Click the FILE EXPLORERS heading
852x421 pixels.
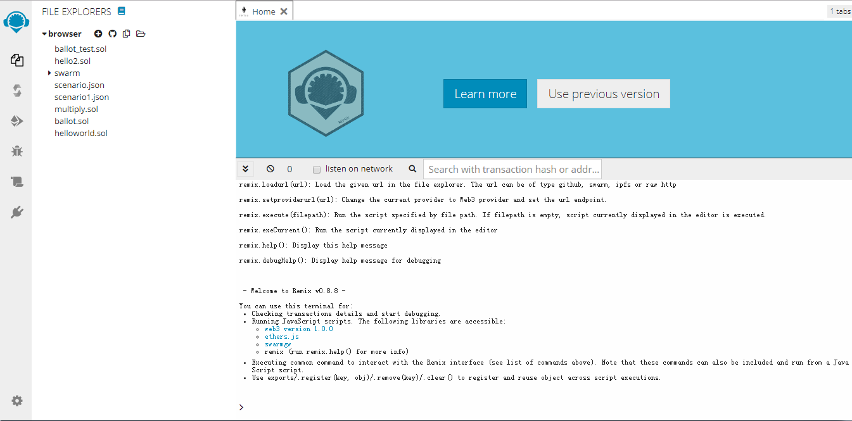[77, 11]
